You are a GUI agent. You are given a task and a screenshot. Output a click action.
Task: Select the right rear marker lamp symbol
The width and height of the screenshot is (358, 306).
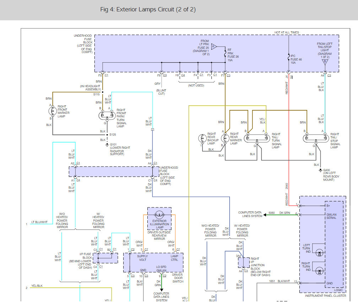tap(224, 138)
